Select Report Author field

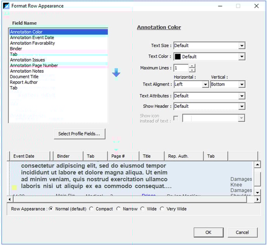pos(59,82)
